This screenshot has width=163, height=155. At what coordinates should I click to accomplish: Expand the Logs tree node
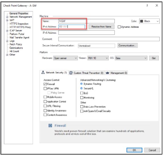7,41
